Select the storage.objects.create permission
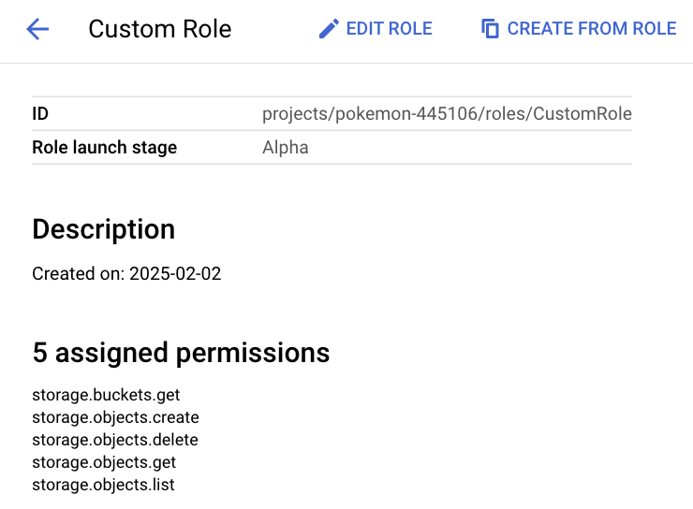Screen dimensions: 693x509 (115, 417)
